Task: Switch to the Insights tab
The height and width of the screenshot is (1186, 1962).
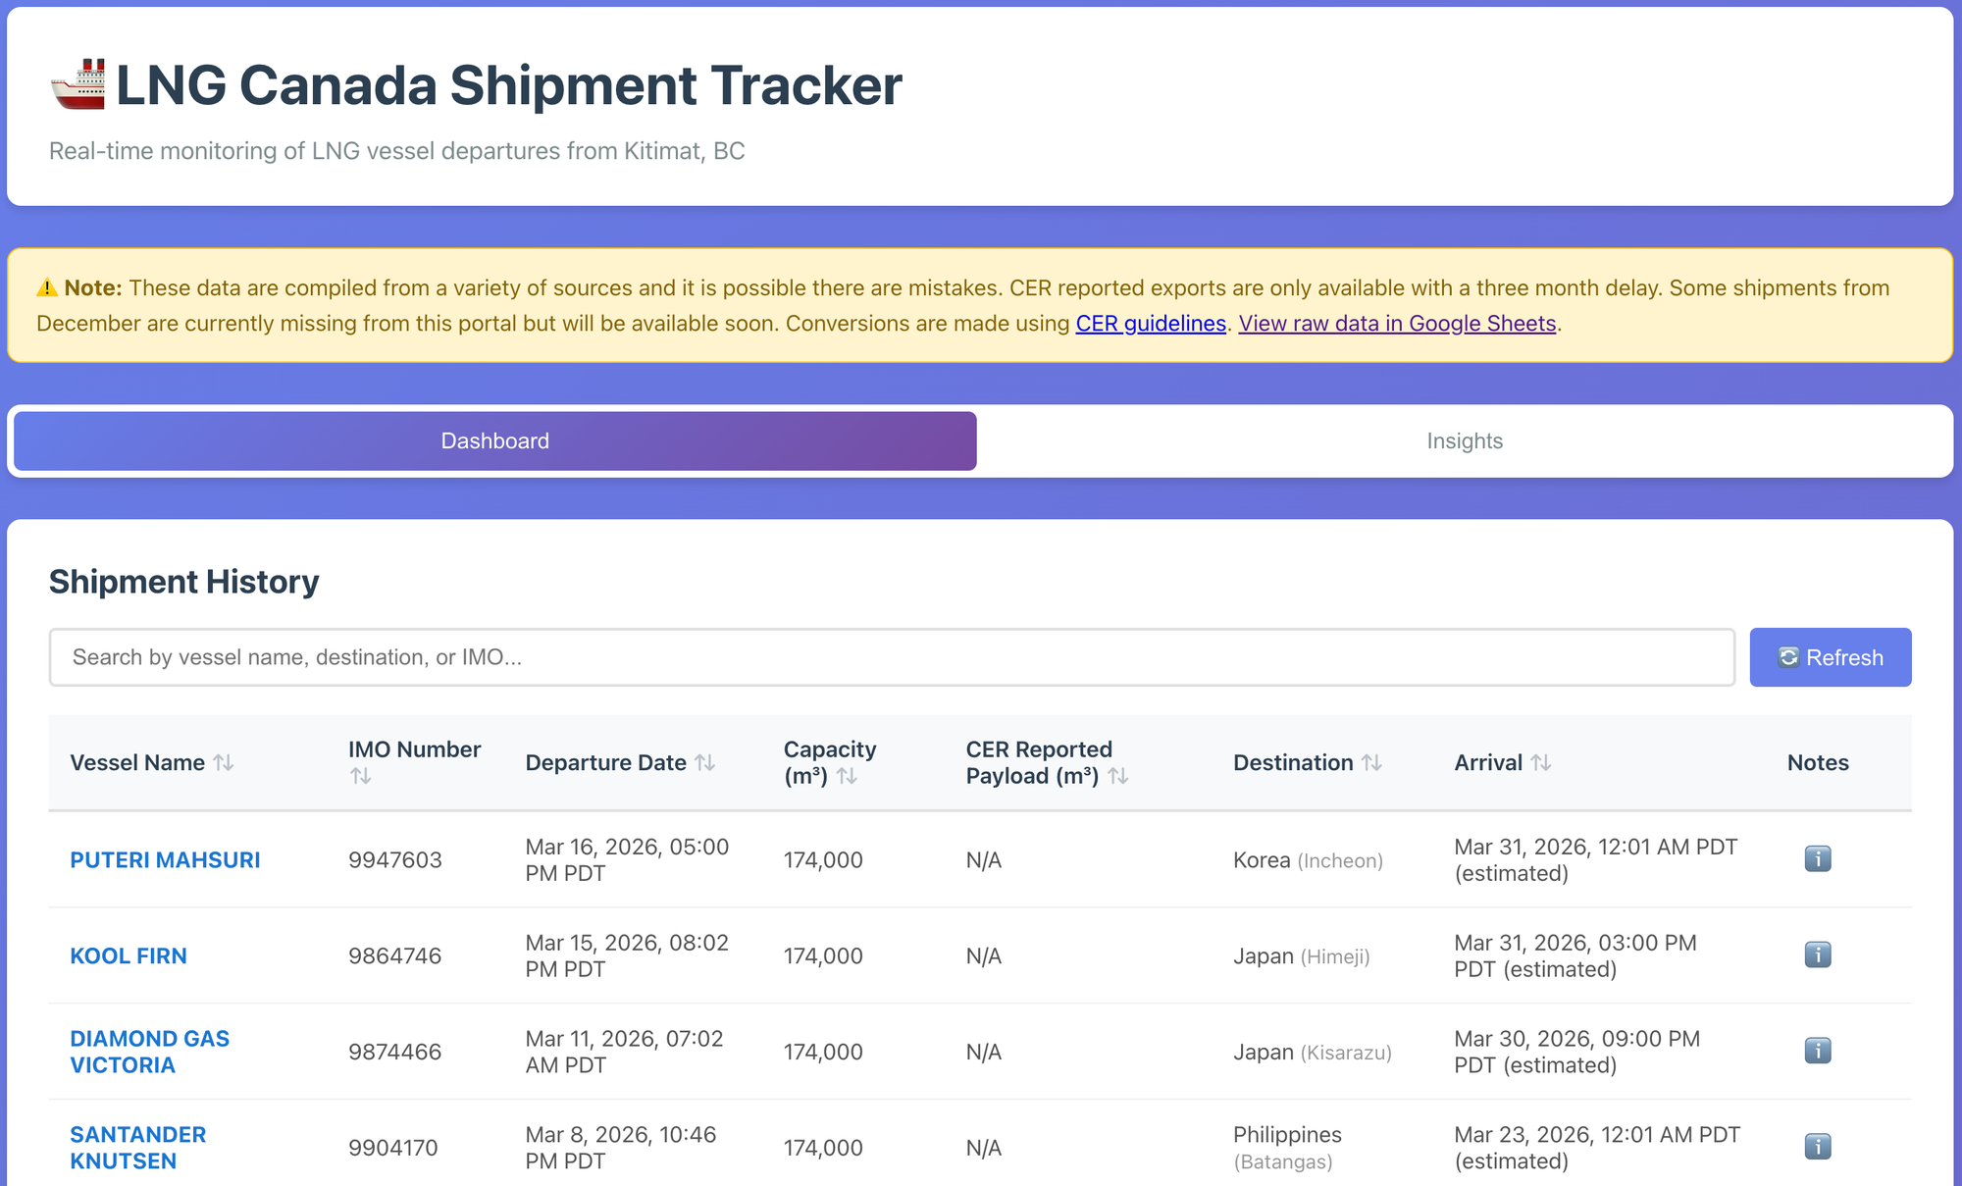Action: pos(1464,441)
